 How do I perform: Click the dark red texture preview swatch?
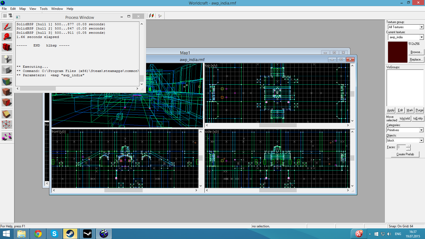coord(398,52)
